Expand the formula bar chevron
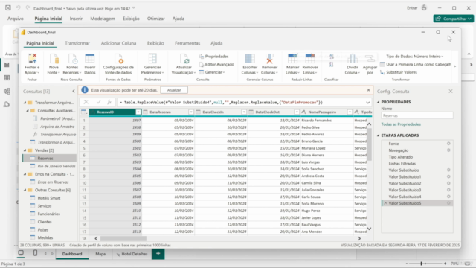 (367, 103)
